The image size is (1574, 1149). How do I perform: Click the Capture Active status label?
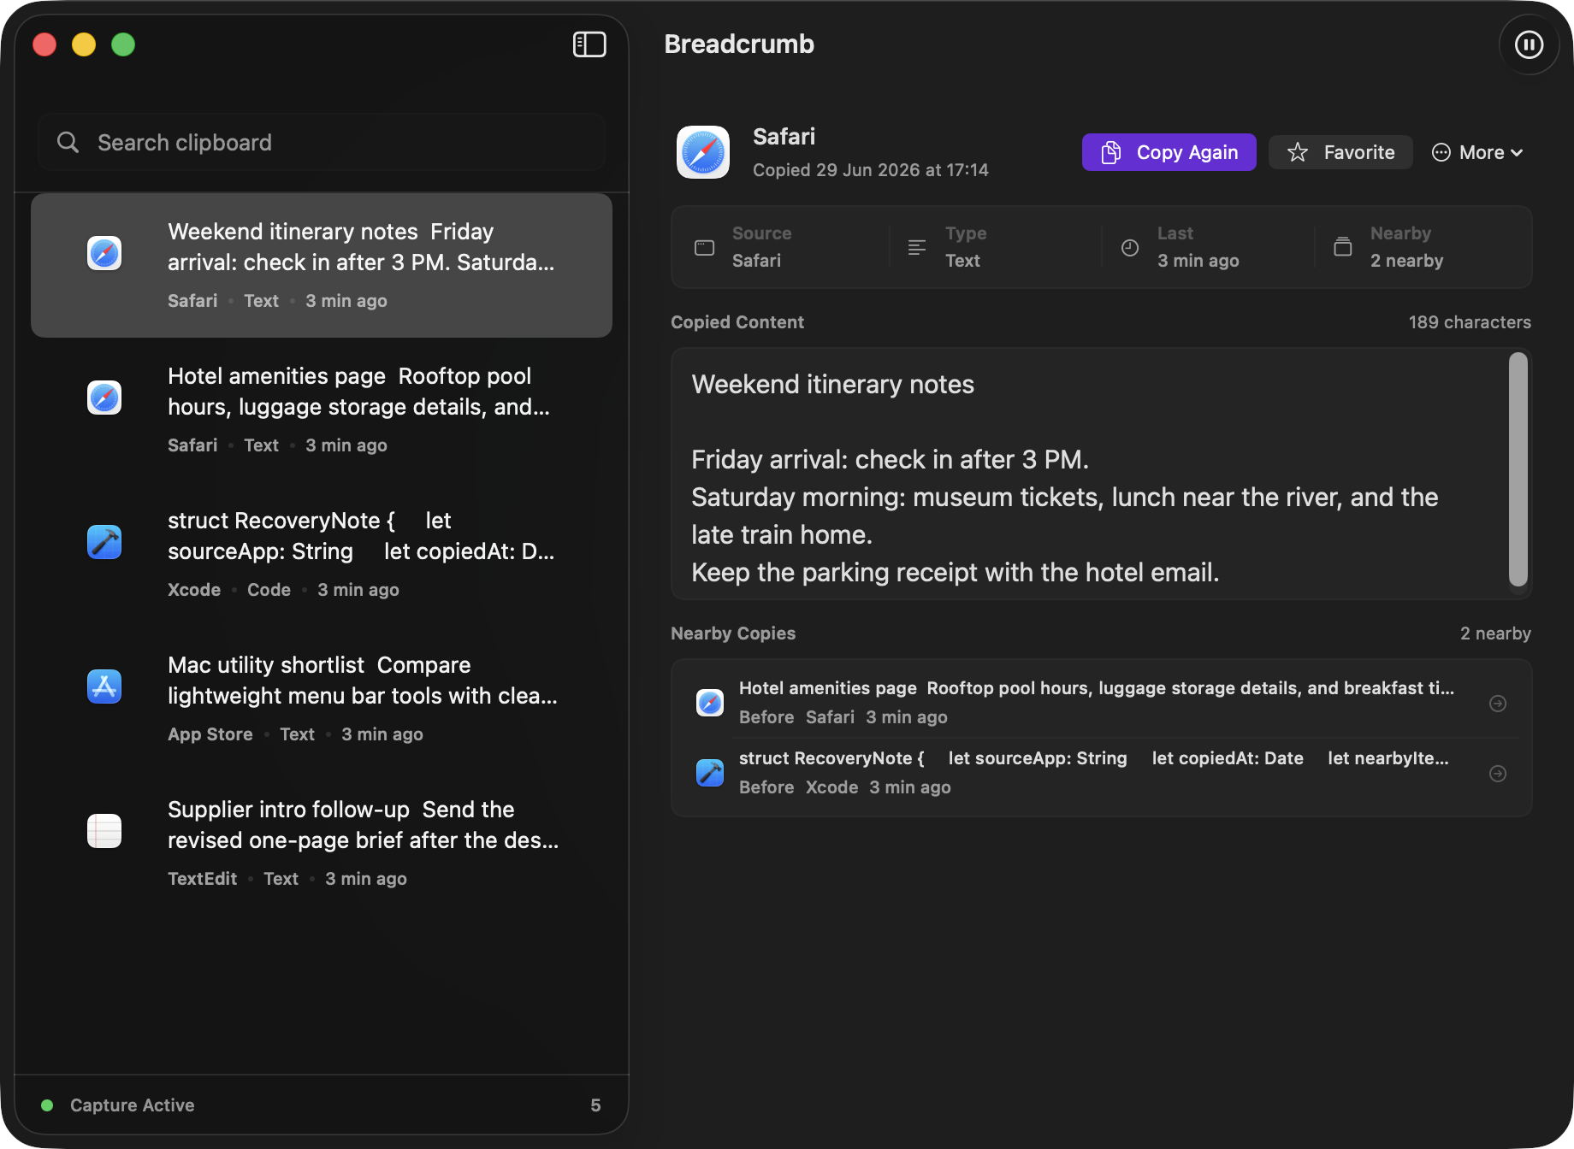(133, 1105)
